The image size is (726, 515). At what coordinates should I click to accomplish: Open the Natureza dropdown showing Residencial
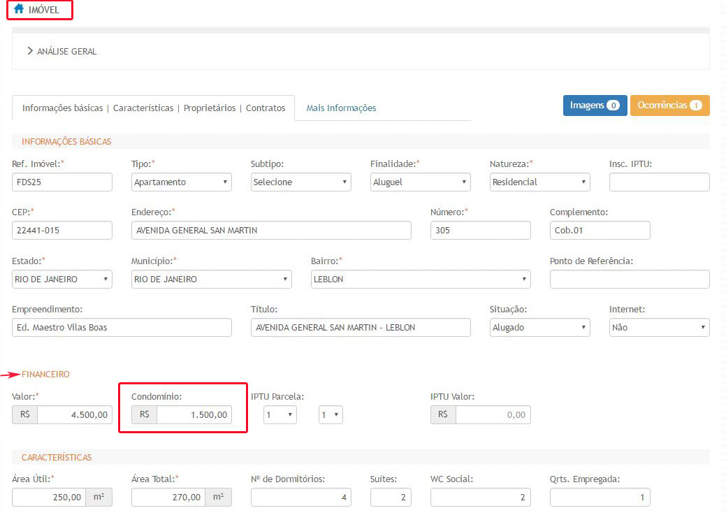pyautogui.click(x=539, y=182)
